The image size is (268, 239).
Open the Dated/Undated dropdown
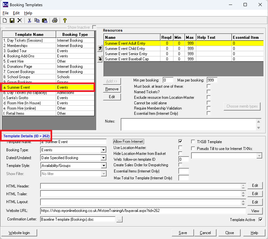[103, 158]
